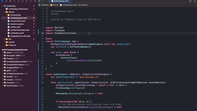This screenshot has height=111, width=197.
Task: Open Coffee.swift file
Action: coord(18,27)
